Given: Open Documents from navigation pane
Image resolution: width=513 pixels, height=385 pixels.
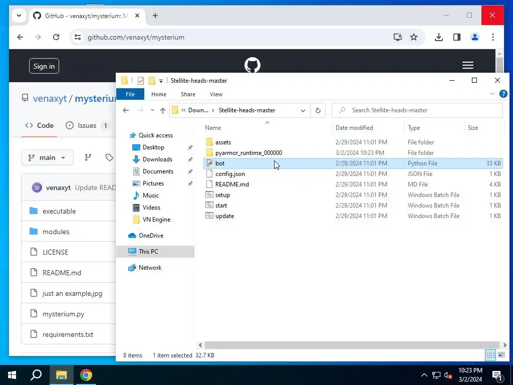Looking at the screenshot, I should point(158,171).
